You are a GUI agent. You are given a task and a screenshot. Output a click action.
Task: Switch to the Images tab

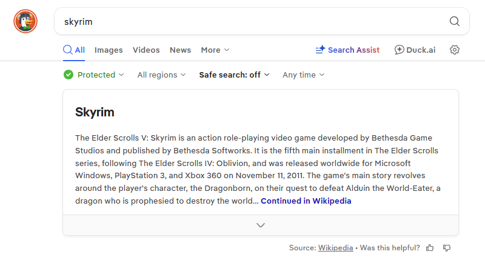coord(109,50)
